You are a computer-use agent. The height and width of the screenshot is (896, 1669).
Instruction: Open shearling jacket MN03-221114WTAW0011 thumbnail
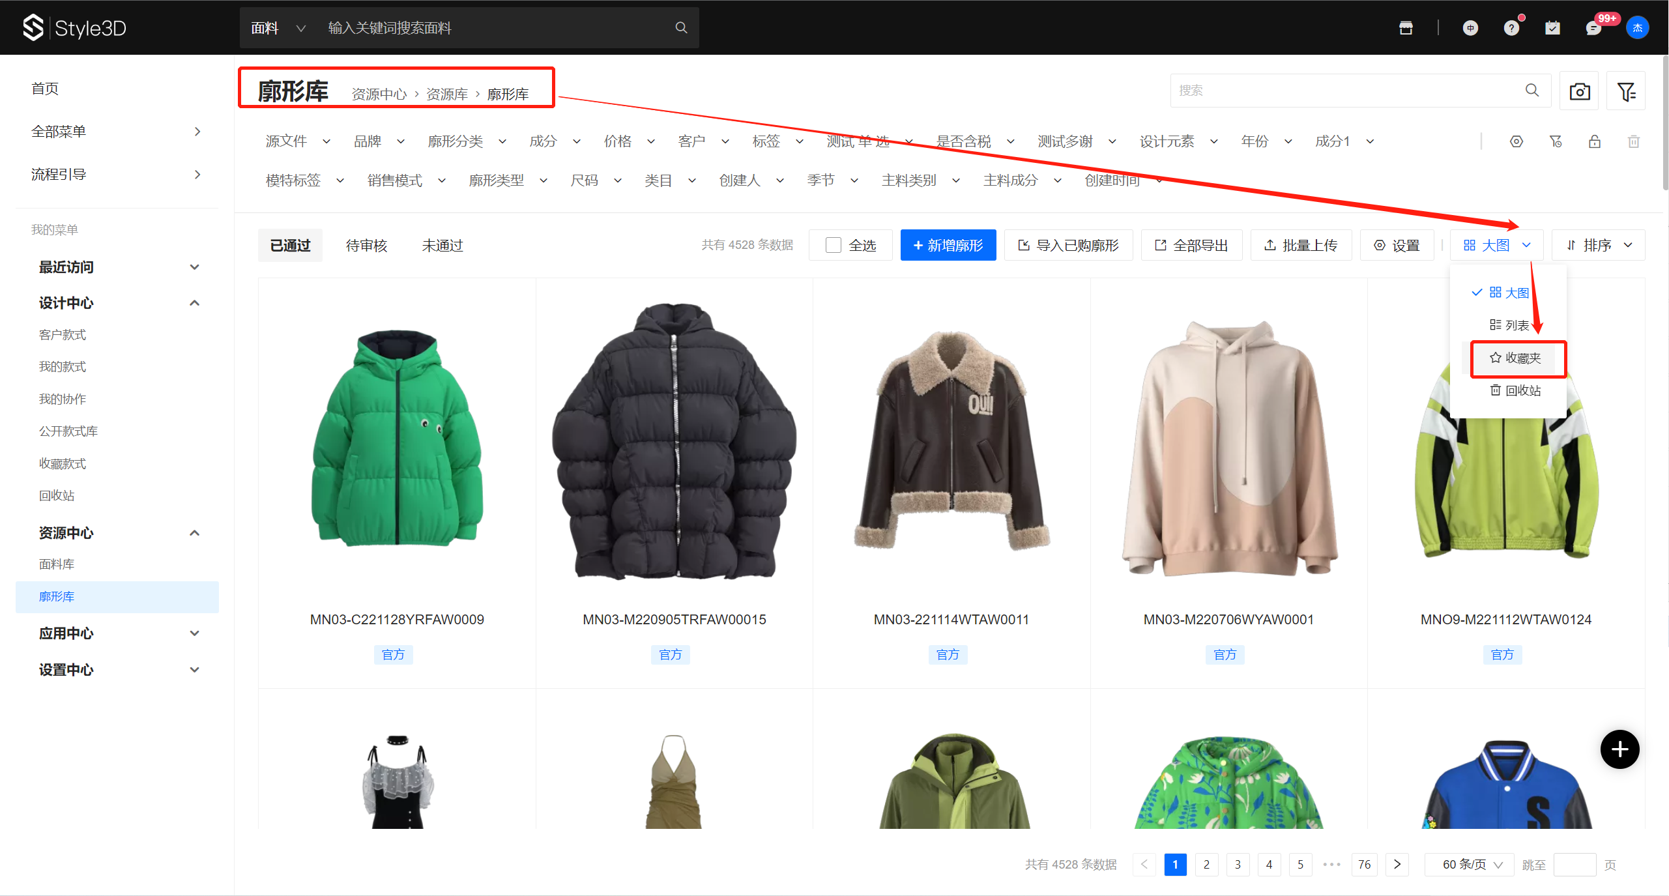coord(951,440)
